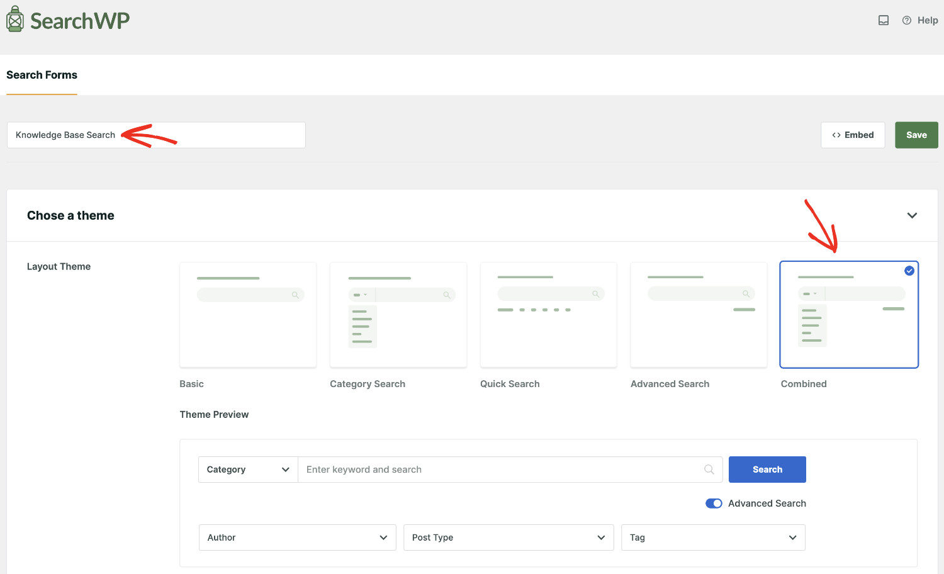Image resolution: width=944 pixels, height=574 pixels.
Task: Click the Help question mark icon
Action: [x=907, y=20]
